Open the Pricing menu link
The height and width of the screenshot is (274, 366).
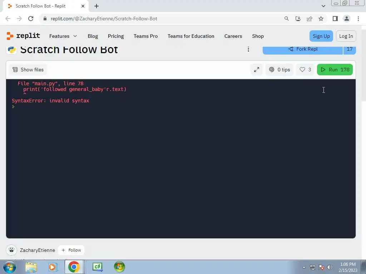click(116, 36)
